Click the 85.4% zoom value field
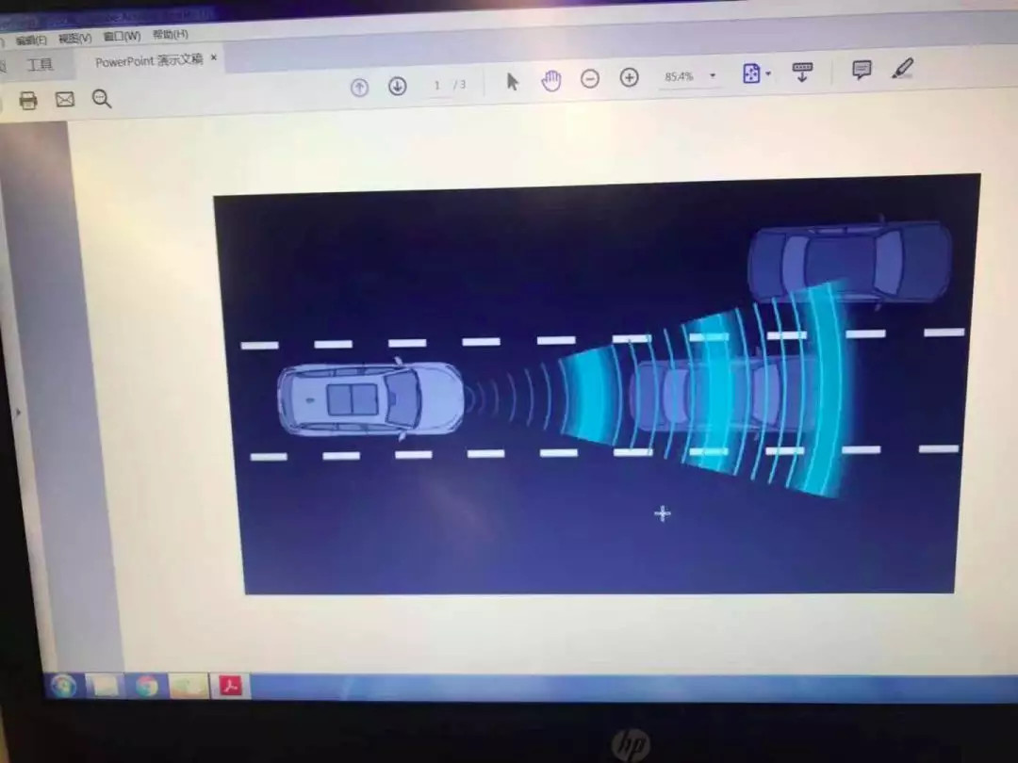This screenshot has width=1018, height=763. click(679, 76)
